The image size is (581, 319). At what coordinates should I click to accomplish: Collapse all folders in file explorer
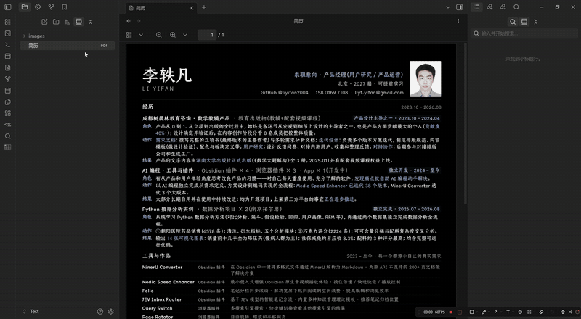[x=90, y=22]
